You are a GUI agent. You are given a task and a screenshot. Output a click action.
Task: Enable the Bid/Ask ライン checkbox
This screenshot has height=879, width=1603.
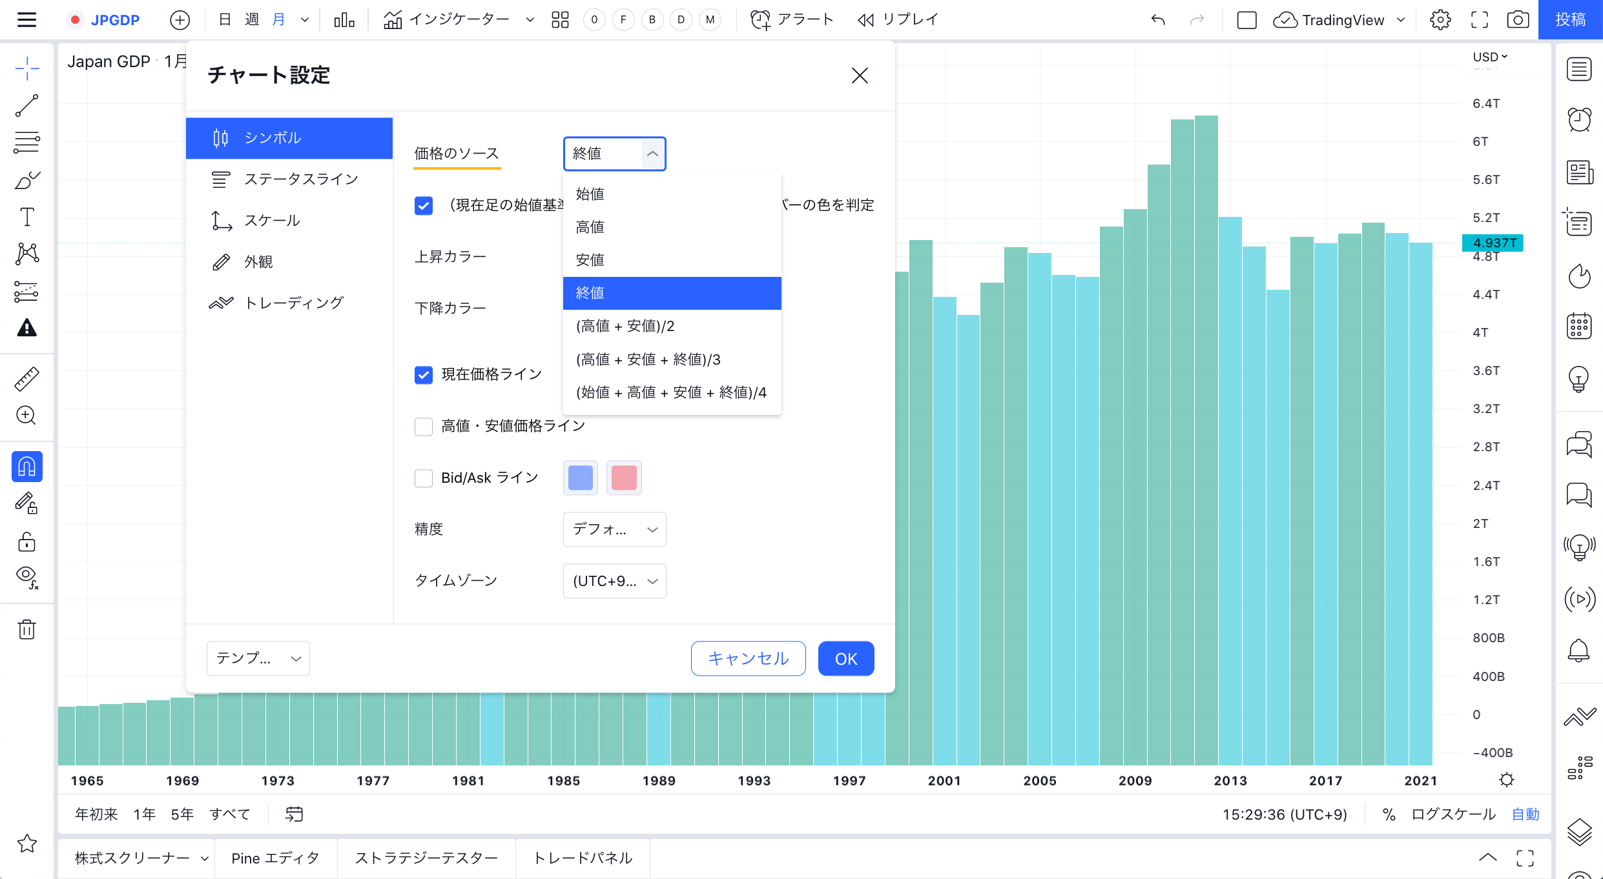(424, 478)
